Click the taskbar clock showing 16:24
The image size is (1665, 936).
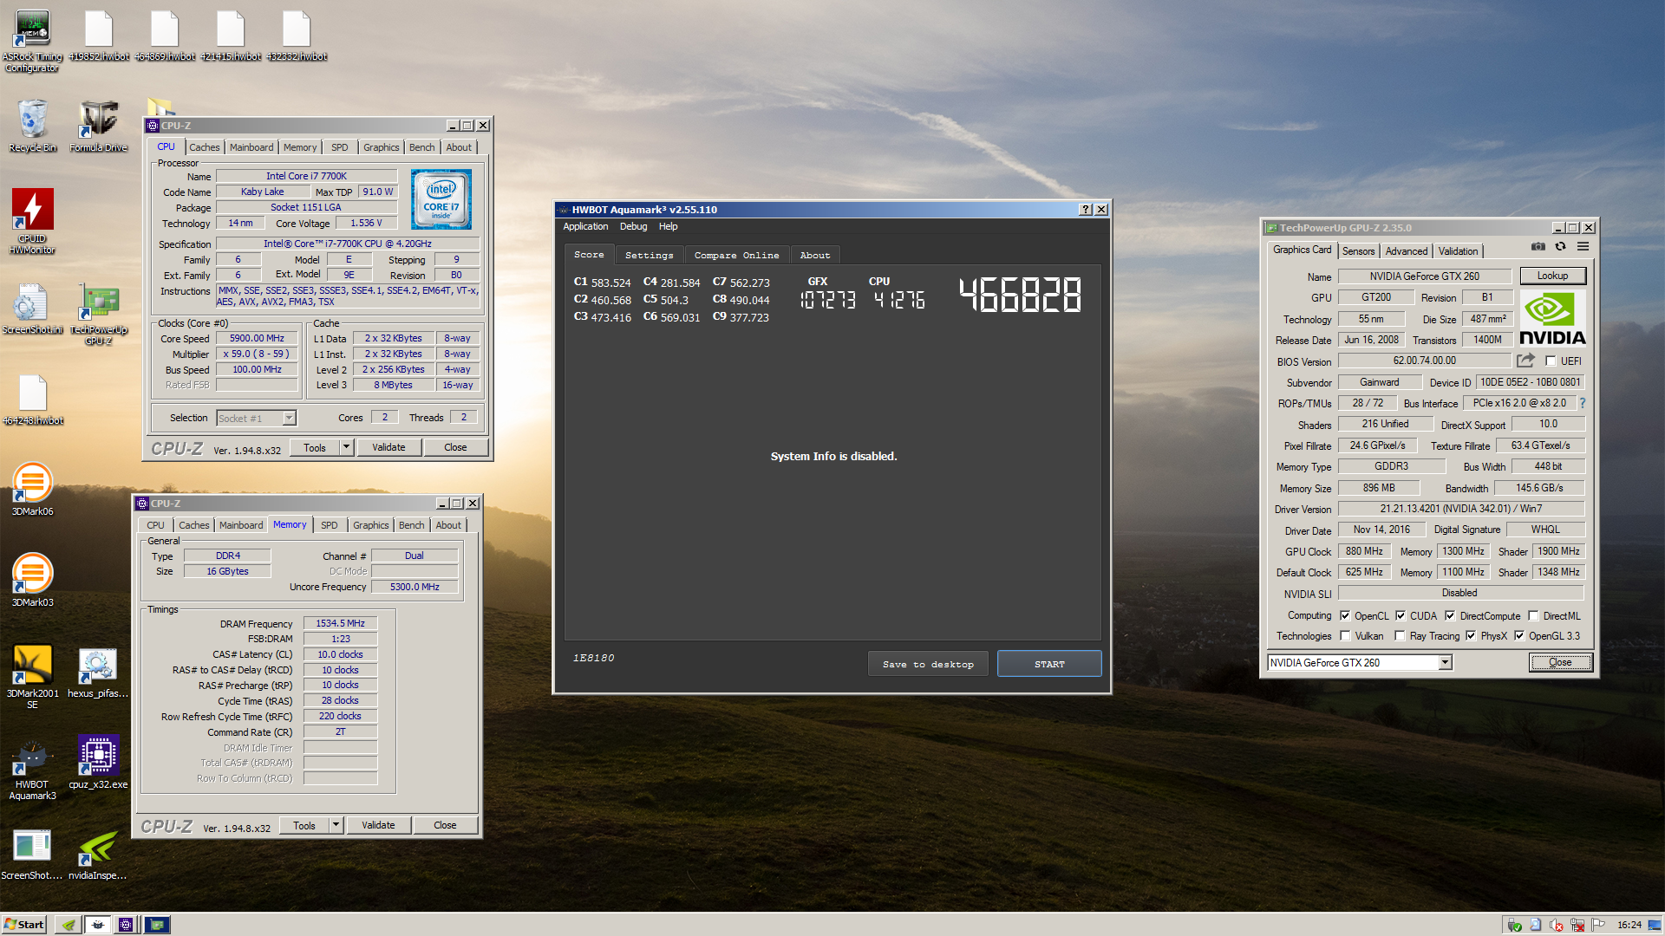tap(1629, 925)
